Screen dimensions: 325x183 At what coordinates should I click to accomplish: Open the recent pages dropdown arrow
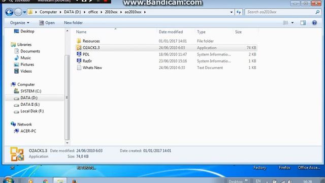[x=24, y=12]
